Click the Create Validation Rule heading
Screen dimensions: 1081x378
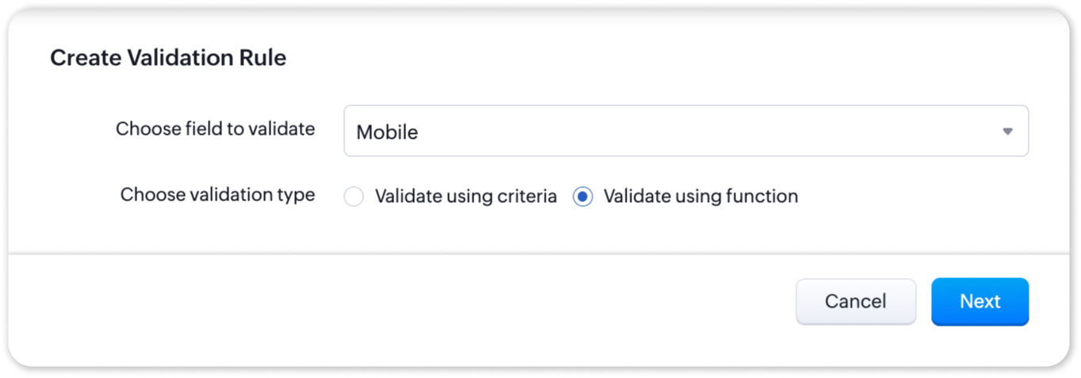(168, 58)
